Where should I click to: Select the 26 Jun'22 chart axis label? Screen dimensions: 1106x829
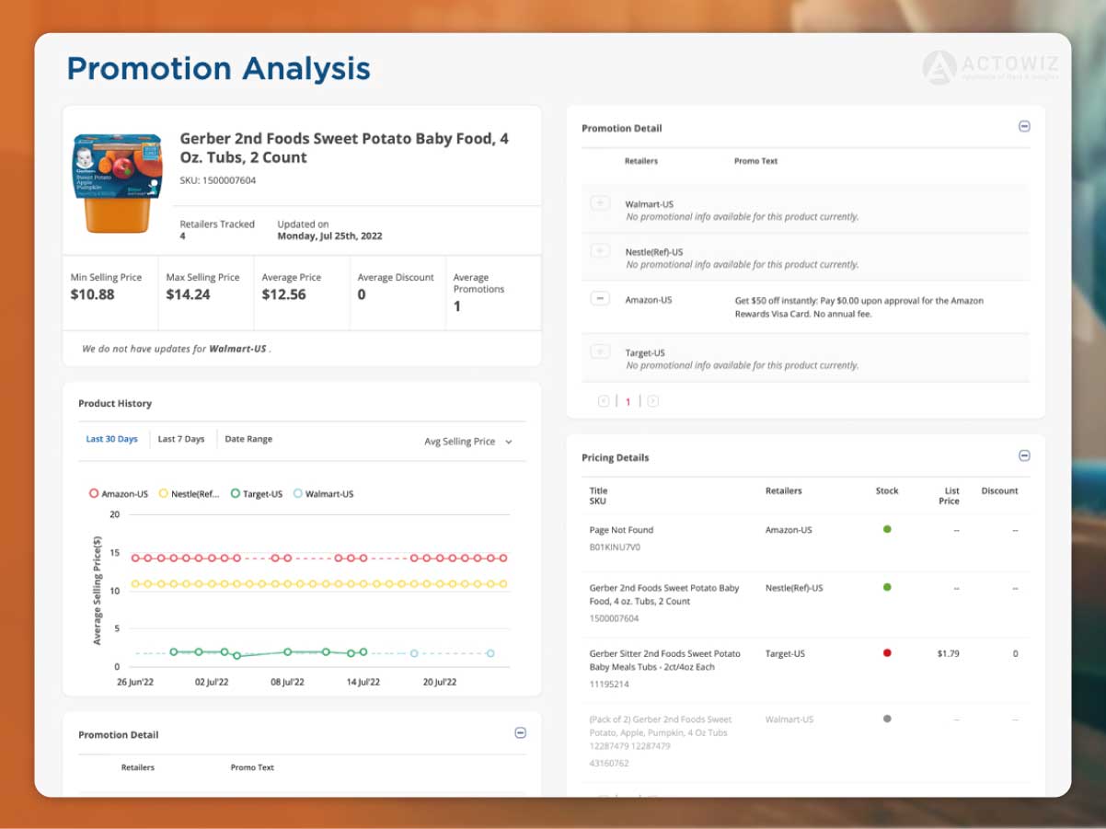point(136,683)
